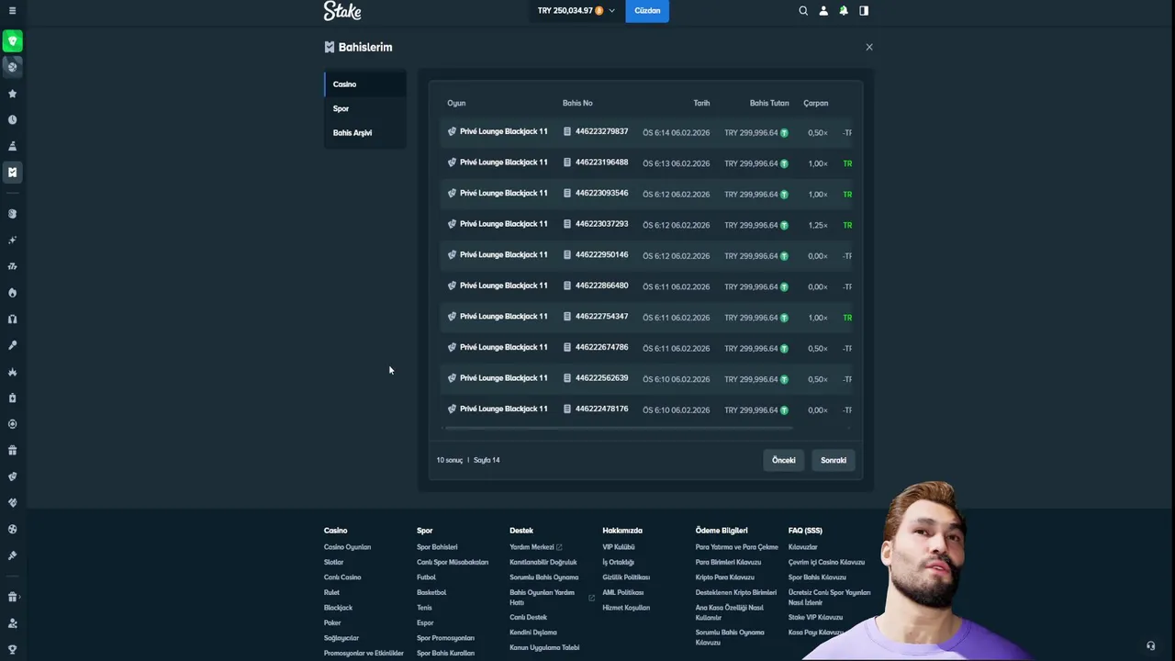Click receipt icon for bet 446222478176
Screen dimensions: 1175x661
(567, 409)
